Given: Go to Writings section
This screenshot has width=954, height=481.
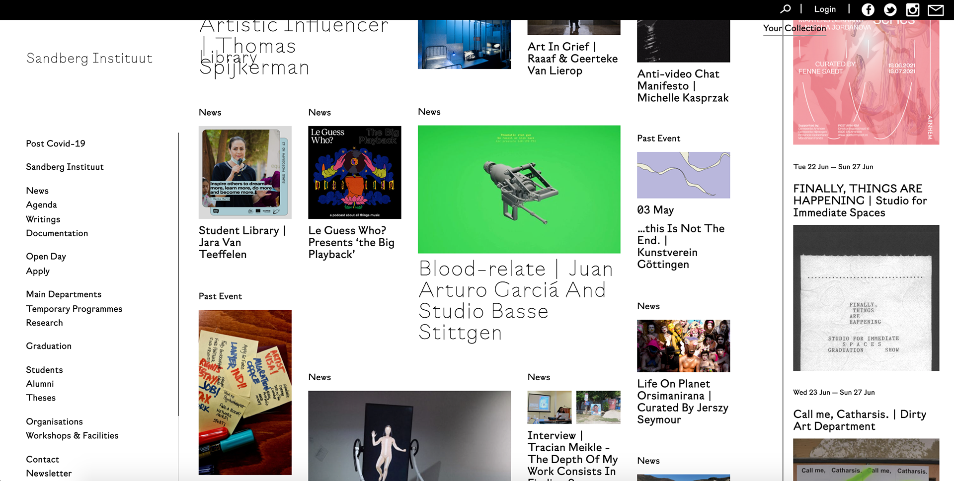Looking at the screenshot, I should (43, 219).
